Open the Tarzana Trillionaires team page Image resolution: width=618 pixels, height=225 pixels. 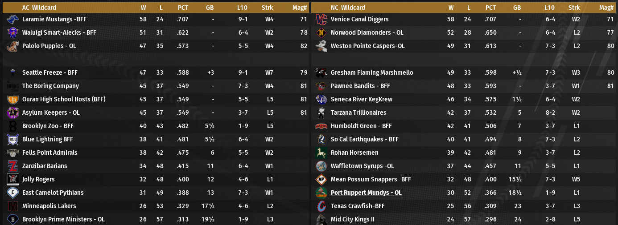[x=358, y=113]
